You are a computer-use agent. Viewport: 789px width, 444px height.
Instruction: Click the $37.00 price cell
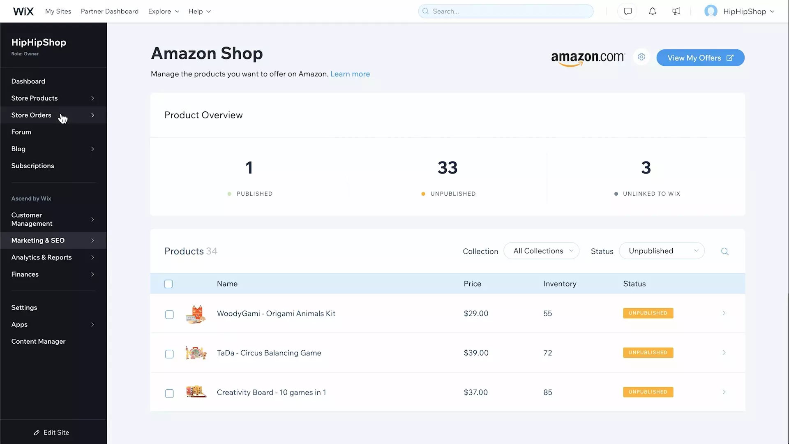(475, 393)
